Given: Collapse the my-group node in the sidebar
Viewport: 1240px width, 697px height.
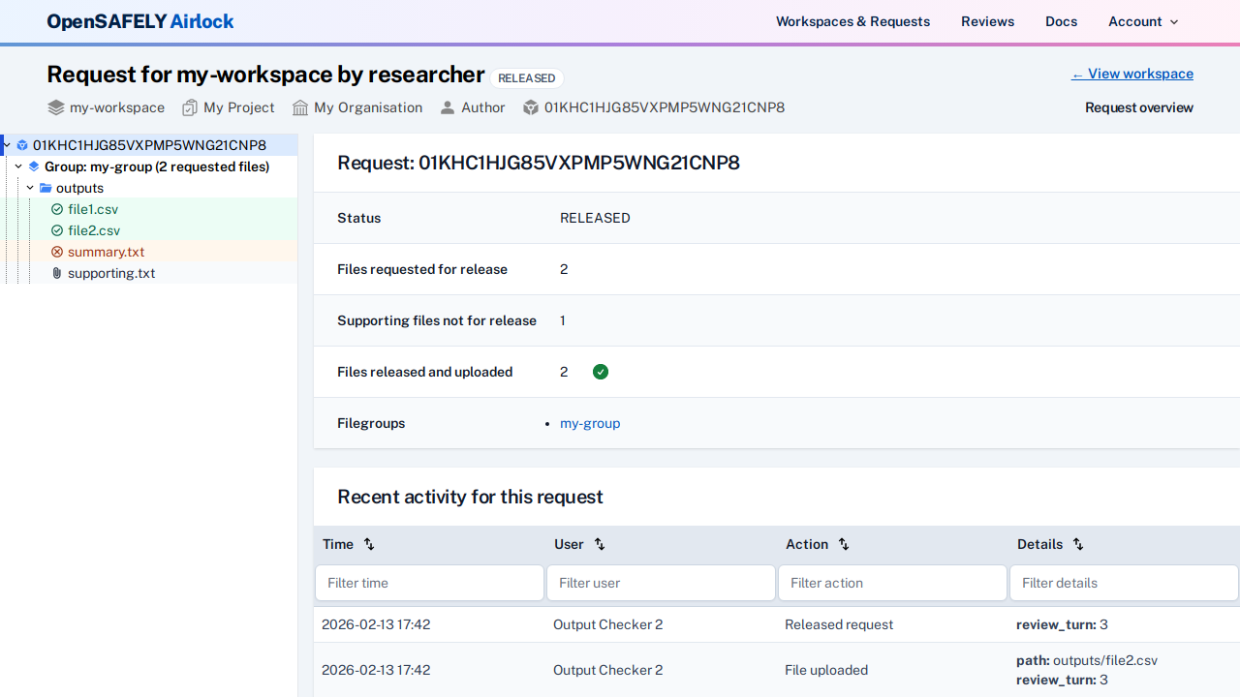Looking at the screenshot, I should coord(17,167).
